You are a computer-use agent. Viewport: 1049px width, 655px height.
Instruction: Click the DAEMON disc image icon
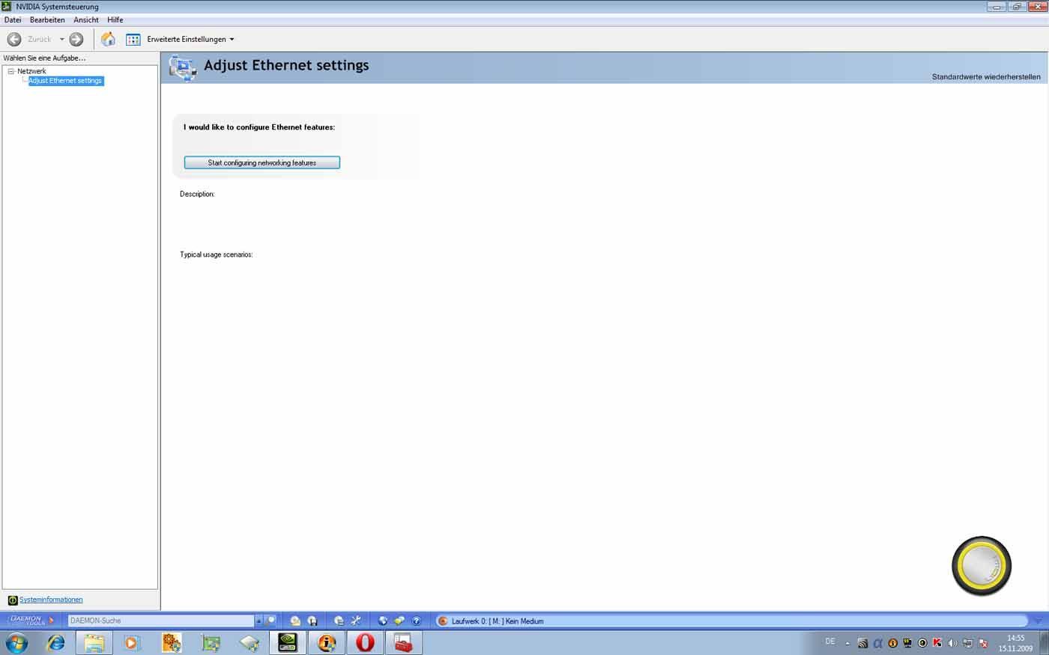pos(295,621)
